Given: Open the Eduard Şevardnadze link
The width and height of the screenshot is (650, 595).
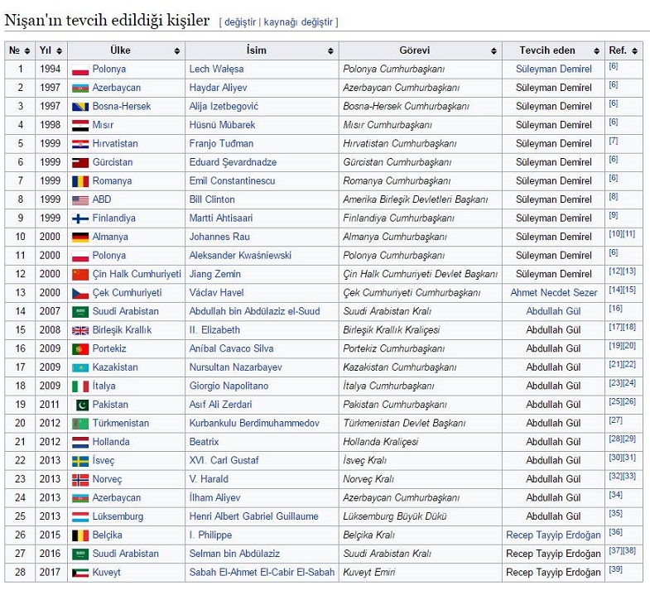Looking at the screenshot, I should point(233,162).
